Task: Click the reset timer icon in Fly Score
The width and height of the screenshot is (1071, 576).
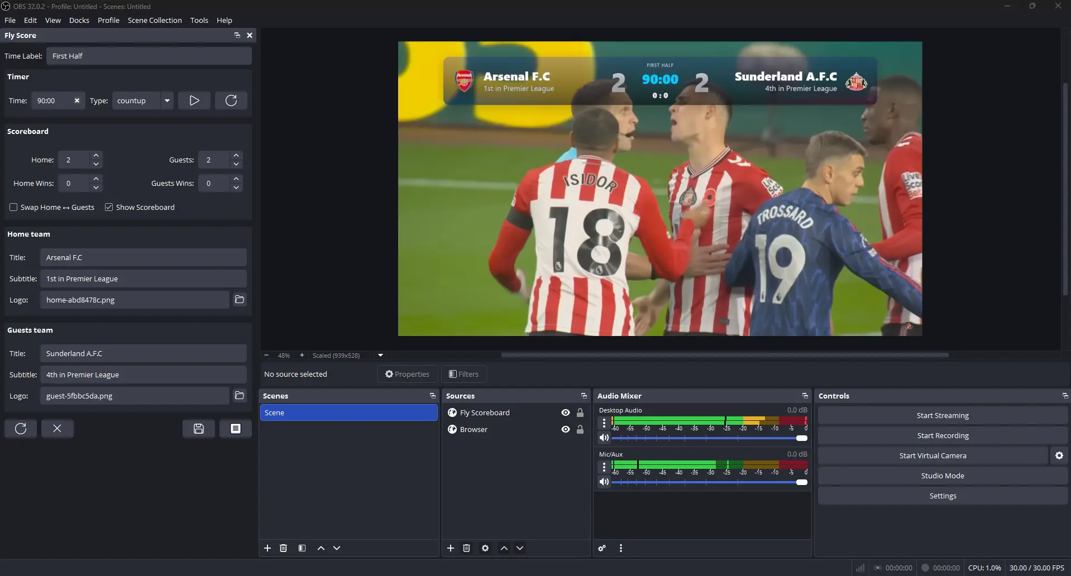Action: (x=231, y=100)
